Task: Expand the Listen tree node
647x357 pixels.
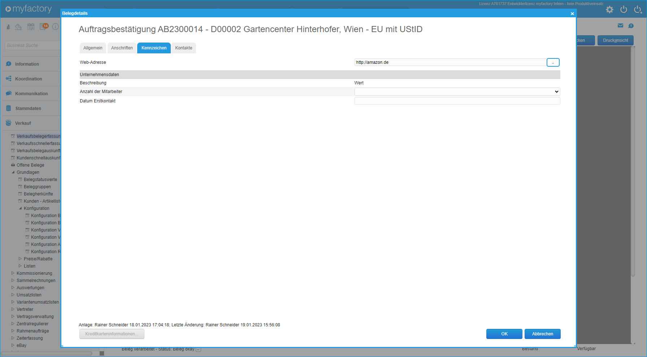Action: pos(20,266)
